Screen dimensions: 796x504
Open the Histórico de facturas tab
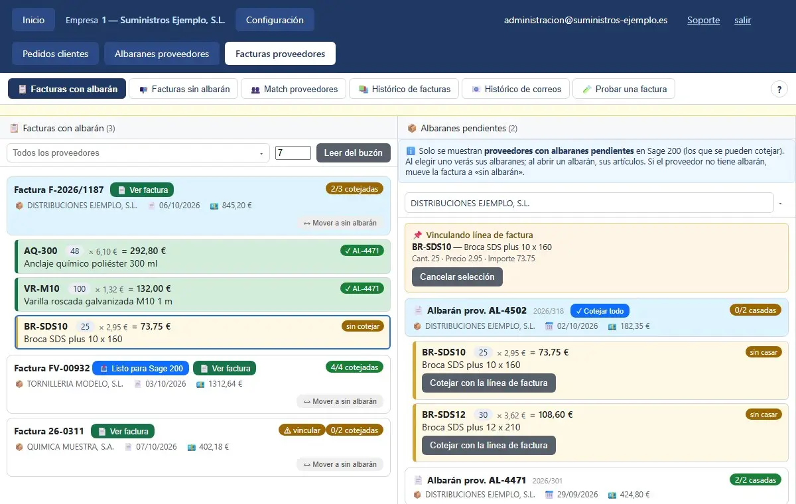click(x=404, y=89)
